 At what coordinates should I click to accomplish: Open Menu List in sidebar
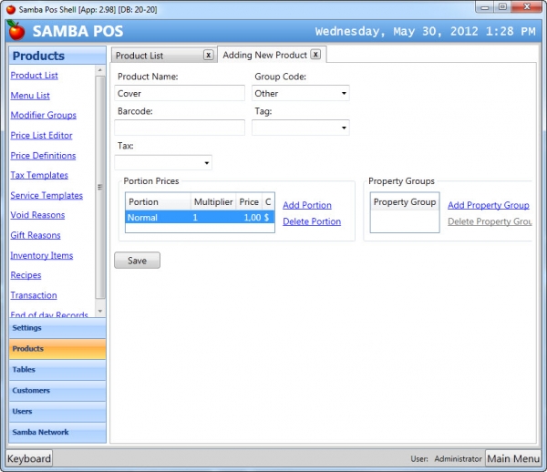coord(30,96)
